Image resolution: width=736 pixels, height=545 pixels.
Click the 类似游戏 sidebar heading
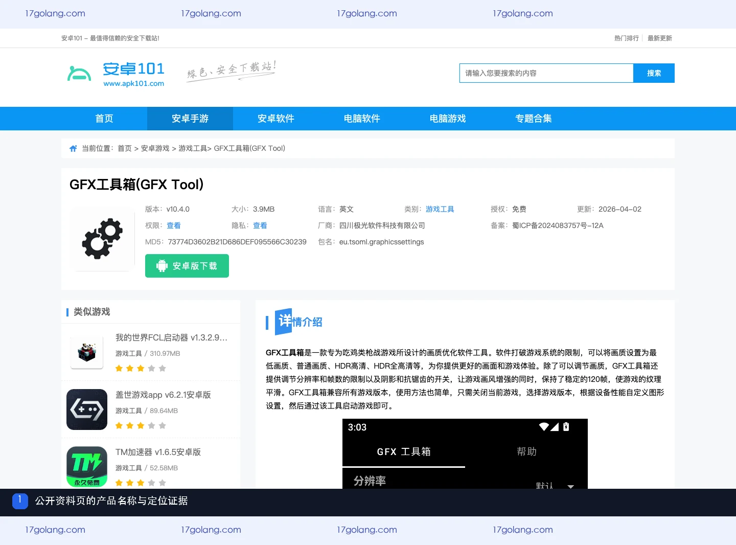pyautogui.click(x=92, y=312)
